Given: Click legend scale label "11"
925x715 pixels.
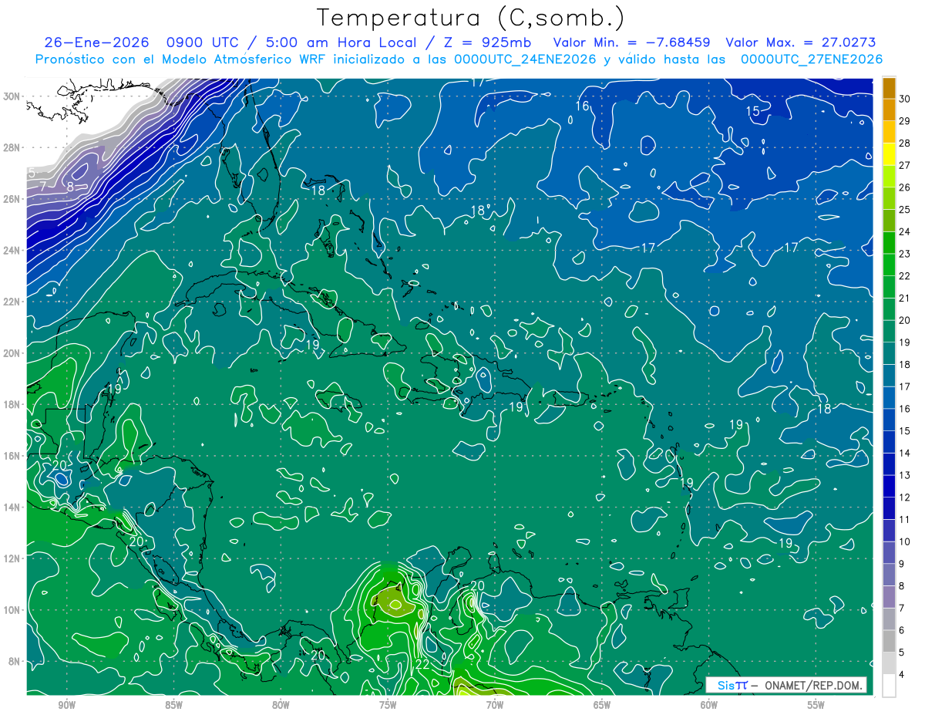Looking at the screenshot, I should (x=904, y=520).
